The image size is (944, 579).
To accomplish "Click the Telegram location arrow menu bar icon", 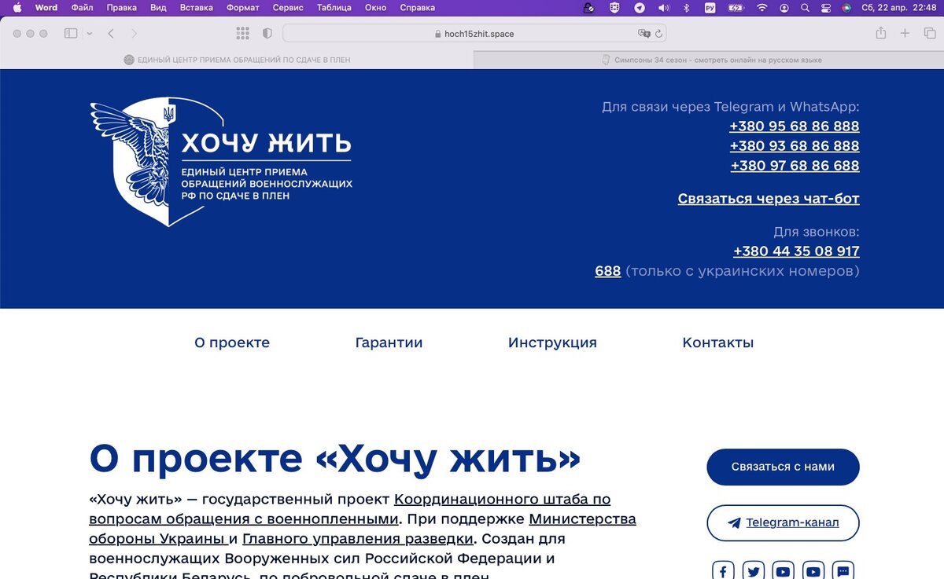I will 640,8.
